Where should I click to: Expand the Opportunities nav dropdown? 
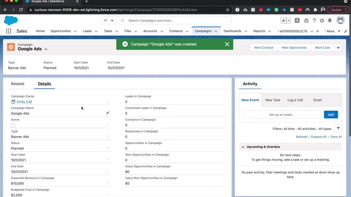click(75, 31)
